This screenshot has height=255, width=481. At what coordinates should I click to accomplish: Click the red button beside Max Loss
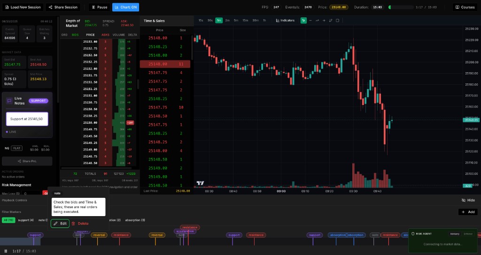coord(45,193)
